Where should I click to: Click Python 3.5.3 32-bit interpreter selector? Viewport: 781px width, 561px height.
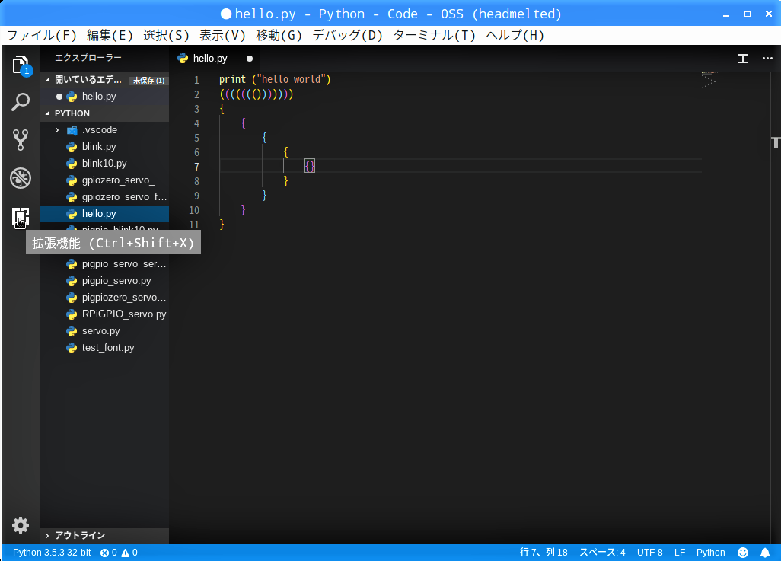(x=51, y=553)
